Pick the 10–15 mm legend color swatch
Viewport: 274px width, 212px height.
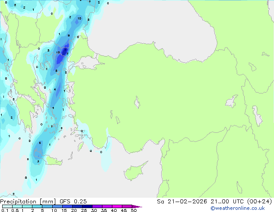pos(57,206)
